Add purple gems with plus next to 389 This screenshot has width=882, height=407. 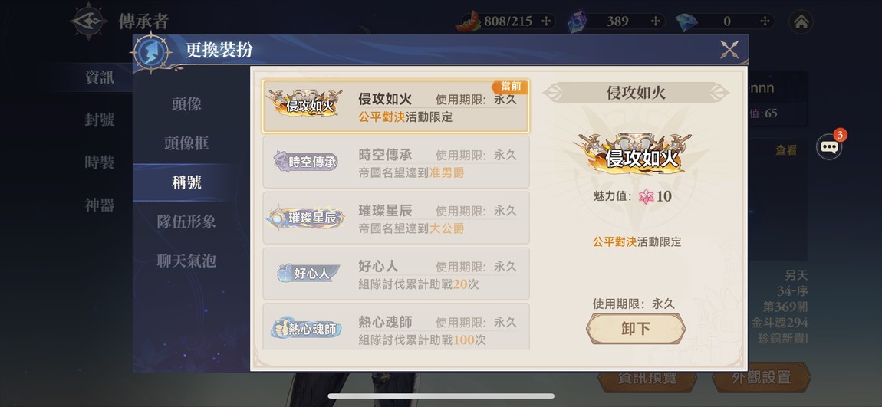[x=655, y=21]
